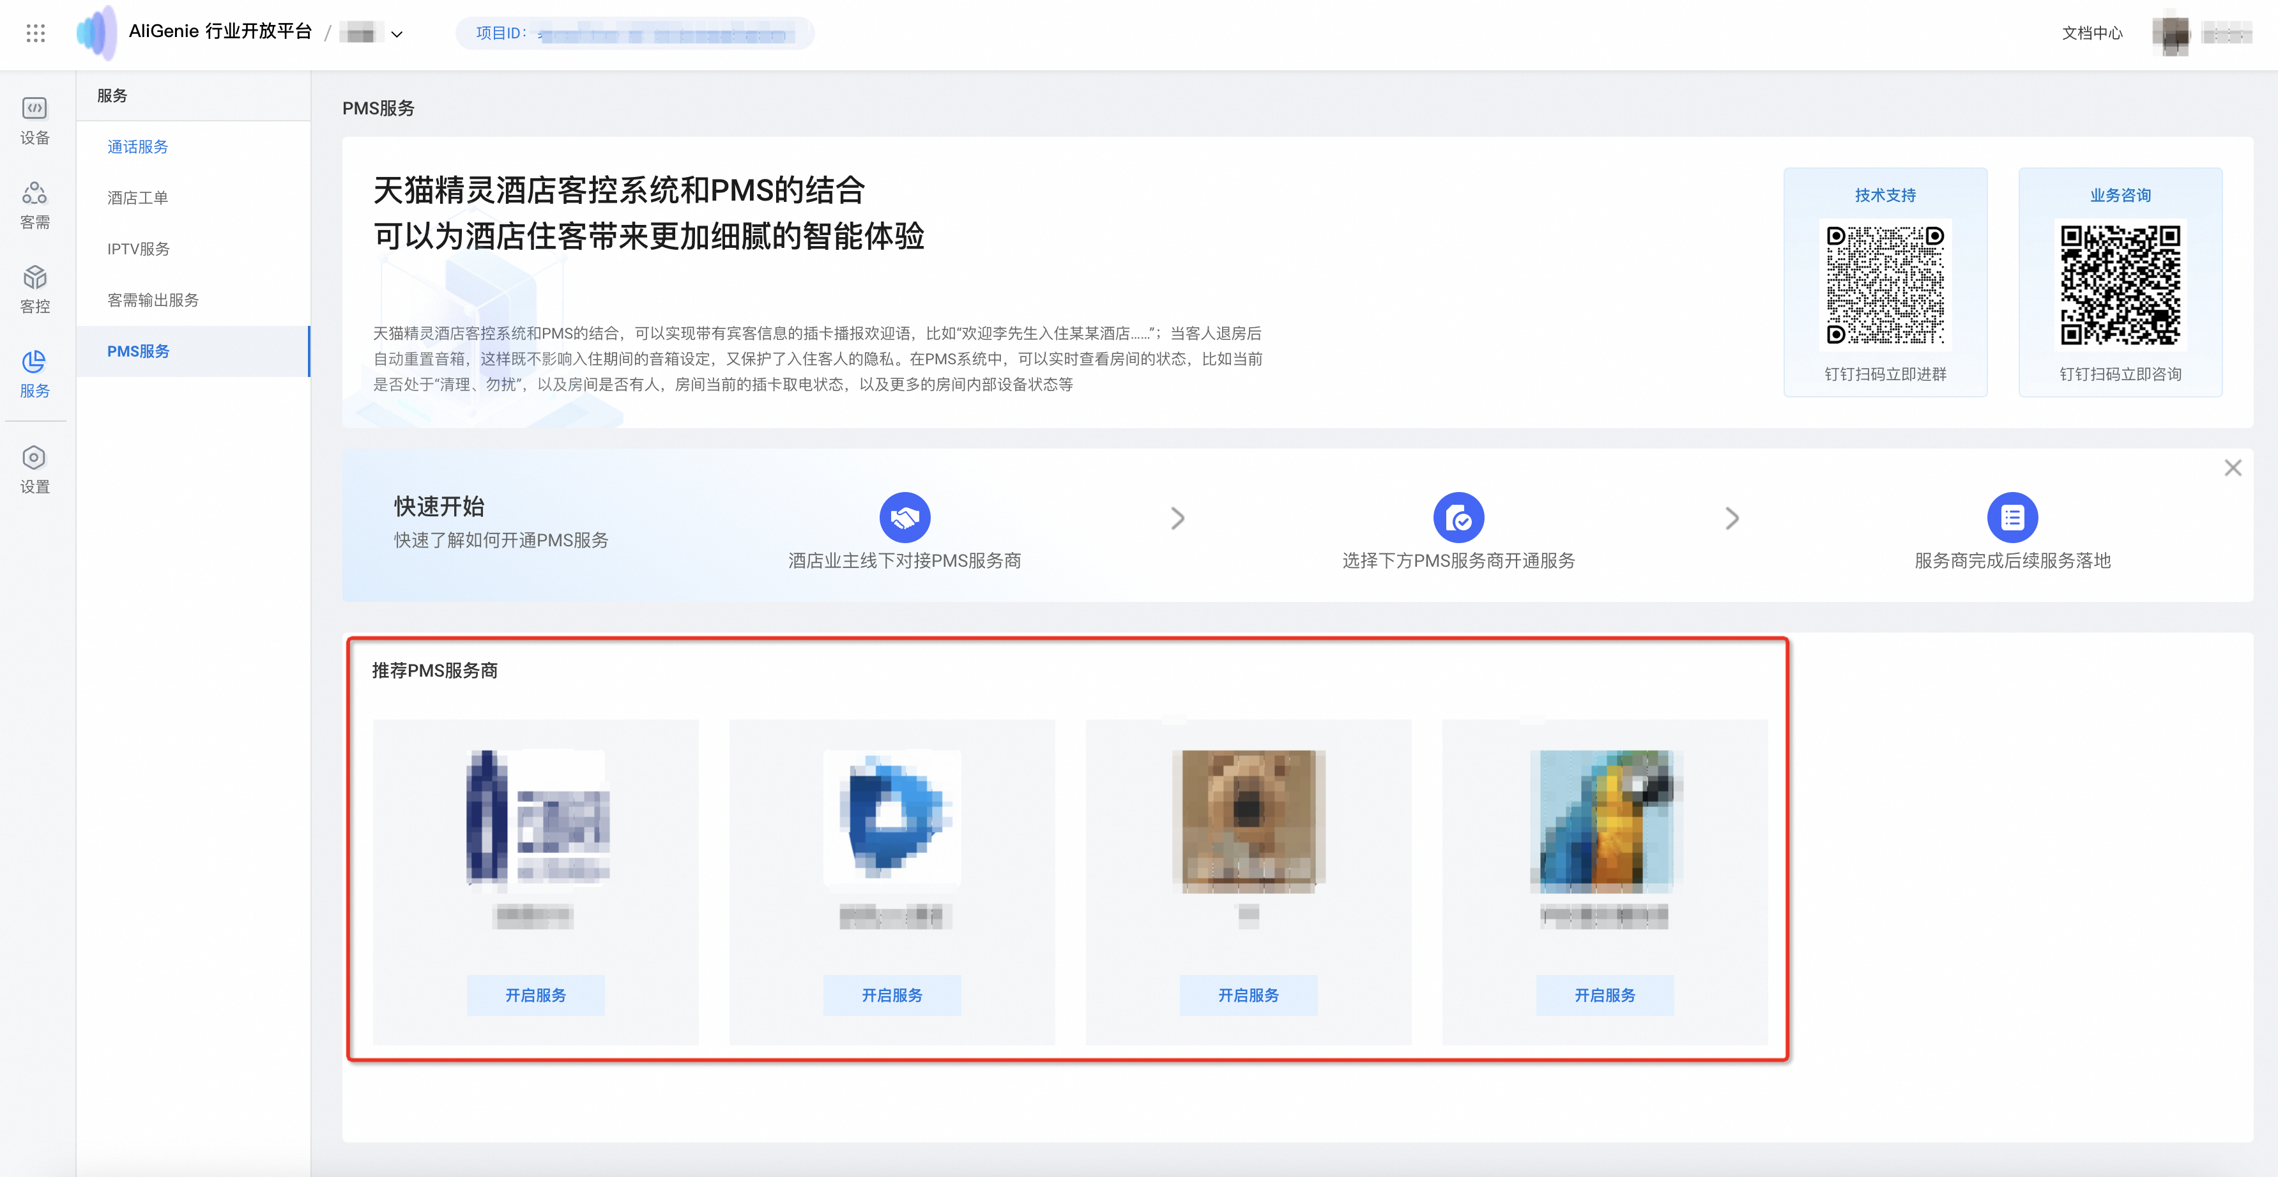Click the select-provider step icon
The image size is (2278, 1177).
[1458, 518]
